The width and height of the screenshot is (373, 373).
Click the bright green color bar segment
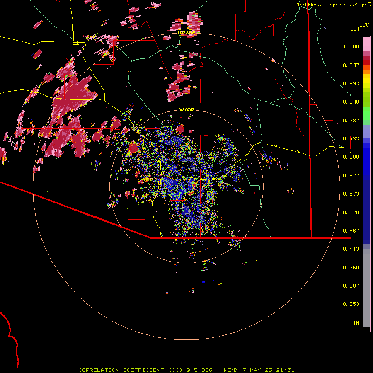coord(366,113)
